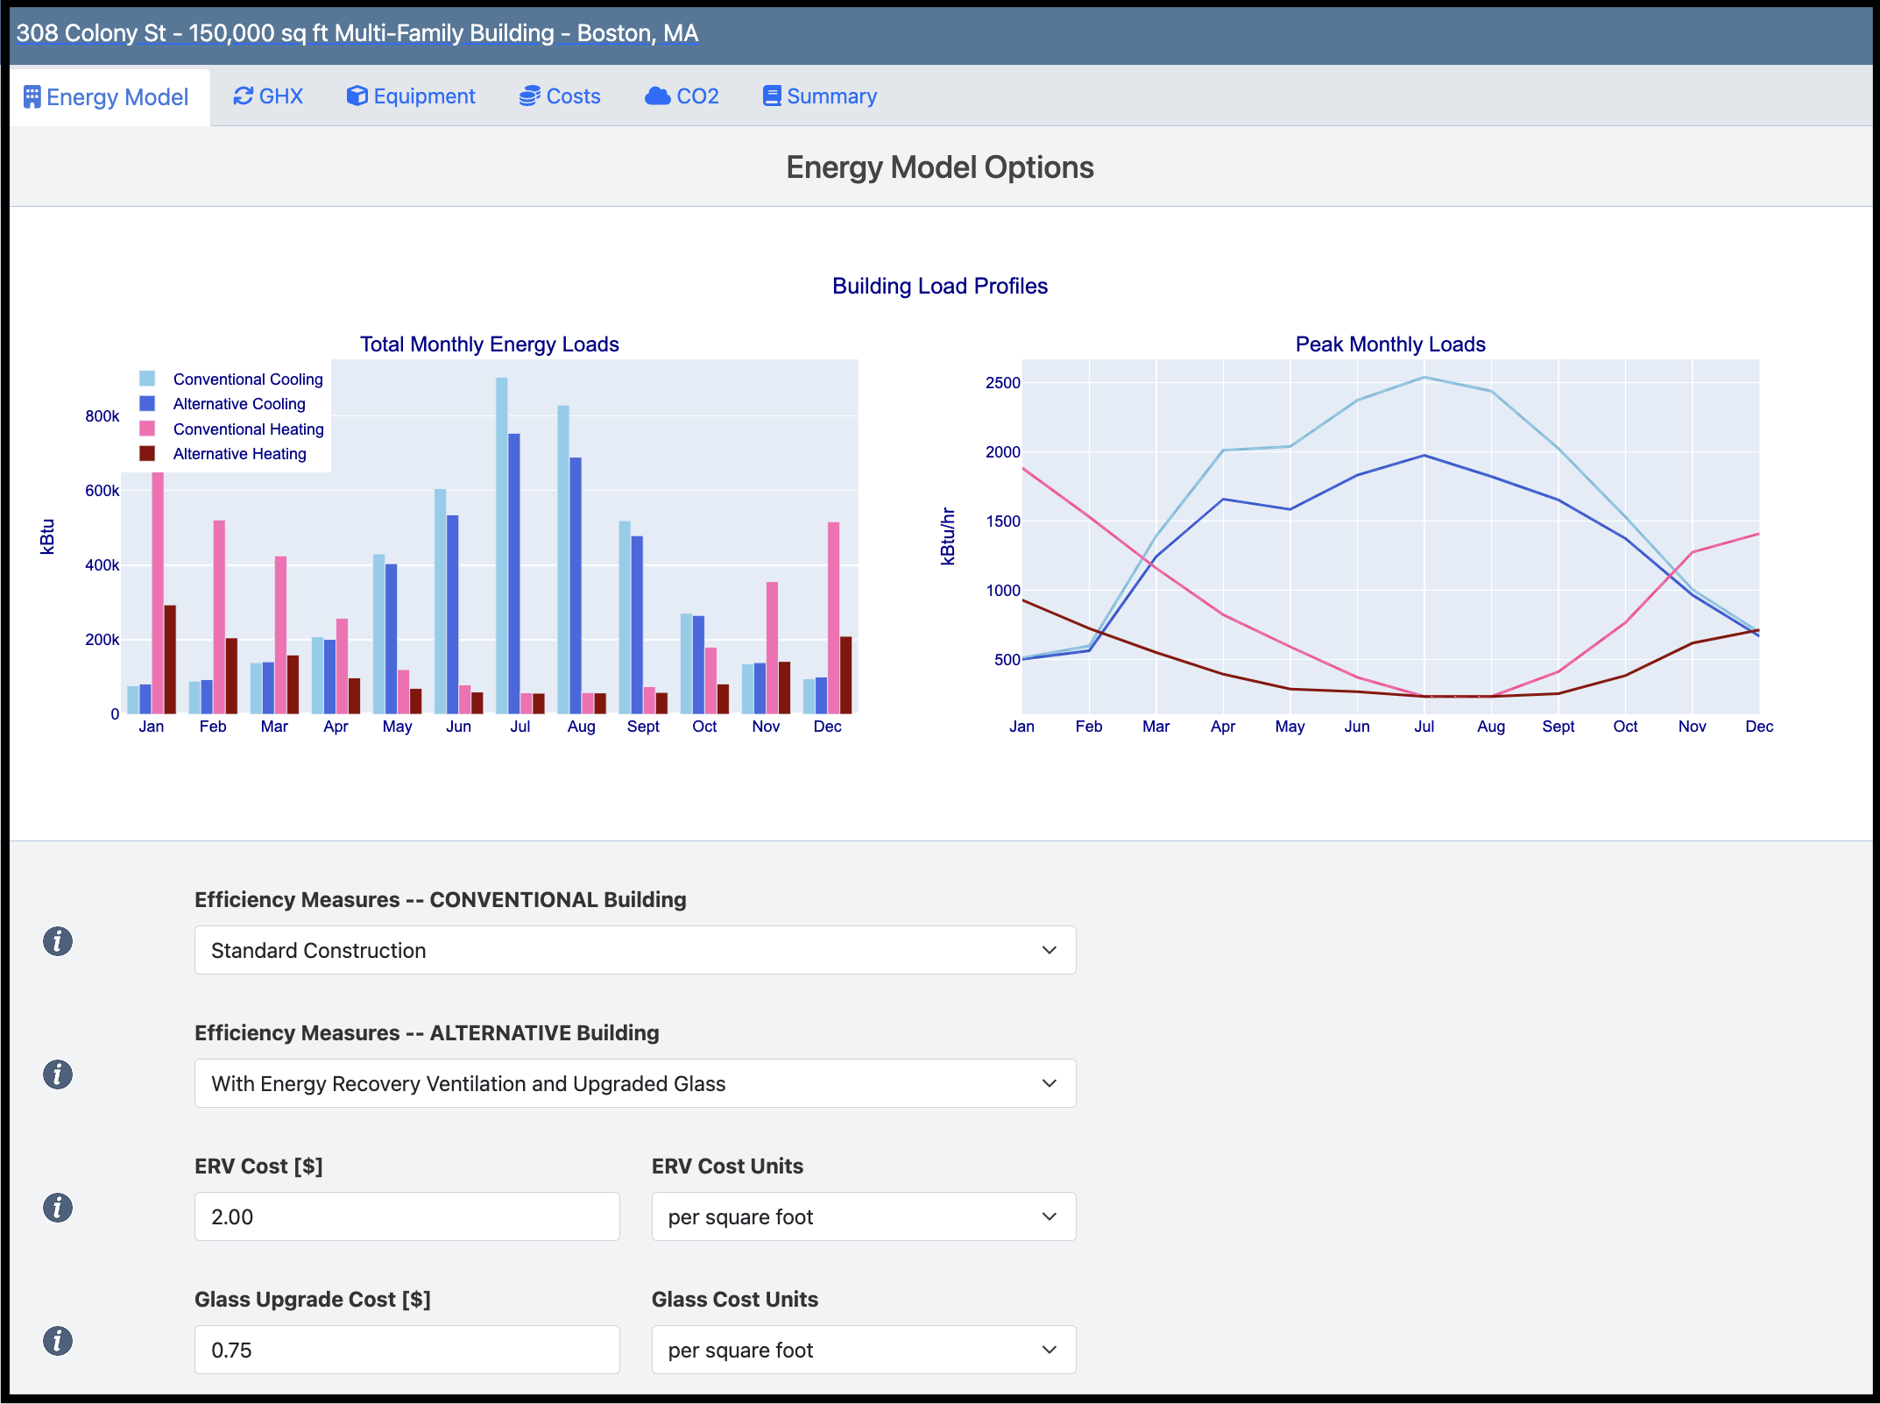Click the info icon beside Conventional Building measures
This screenshot has height=1404, width=1880.
point(58,941)
